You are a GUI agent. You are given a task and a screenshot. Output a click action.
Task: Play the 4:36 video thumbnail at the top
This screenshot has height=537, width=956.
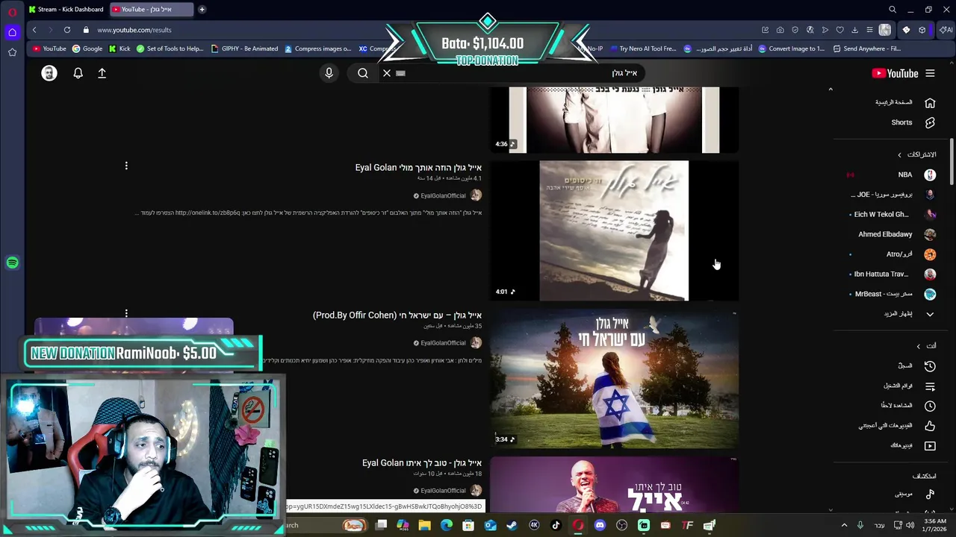coord(614,120)
